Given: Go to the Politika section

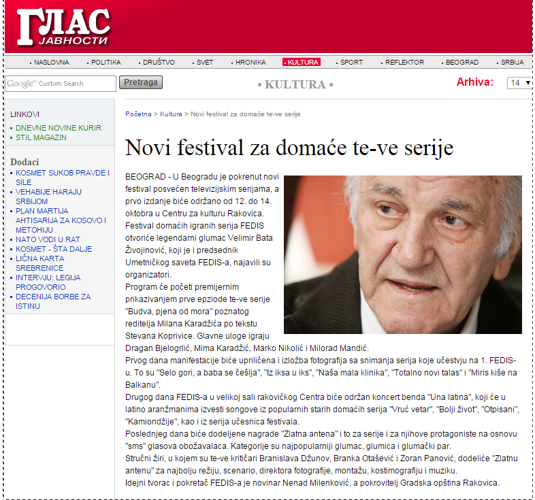Looking at the screenshot, I should (x=106, y=62).
